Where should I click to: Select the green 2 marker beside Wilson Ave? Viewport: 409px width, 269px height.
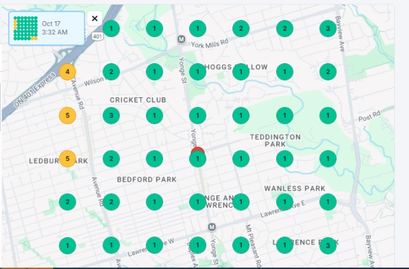[x=111, y=72]
